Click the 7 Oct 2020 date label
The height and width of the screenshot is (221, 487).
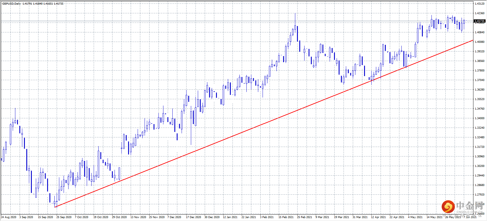pyautogui.click(x=82, y=217)
